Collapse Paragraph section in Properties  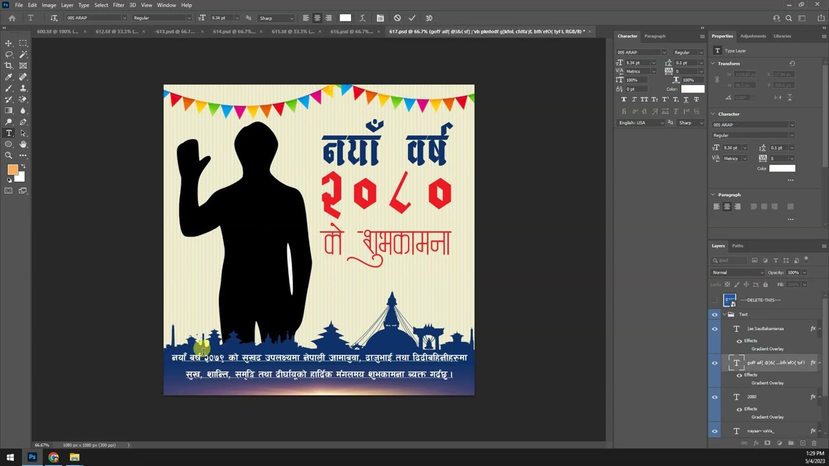[713, 195]
